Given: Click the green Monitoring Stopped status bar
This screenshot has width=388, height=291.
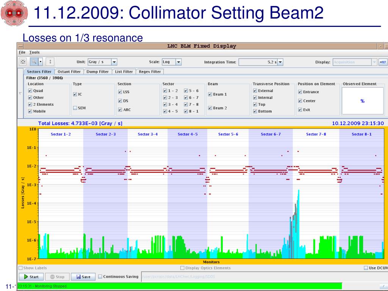Looking at the screenshot, I should 180,286.
